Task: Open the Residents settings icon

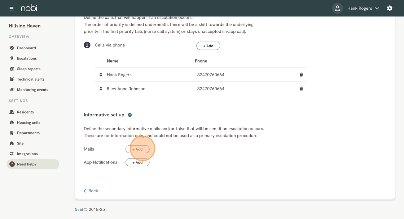Action: [x=12, y=112]
